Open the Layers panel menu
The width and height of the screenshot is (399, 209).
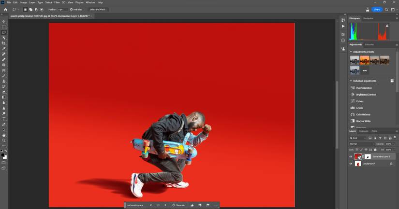pyautogui.click(x=397, y=131)
